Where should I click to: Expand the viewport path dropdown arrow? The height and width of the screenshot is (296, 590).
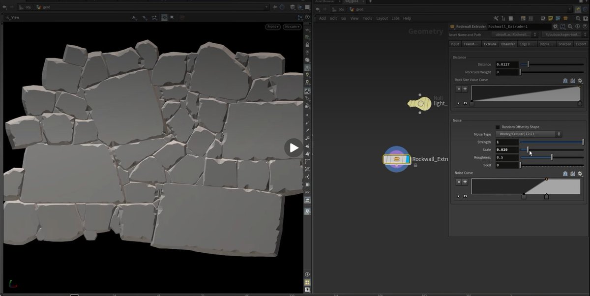(x=266, y=7)
